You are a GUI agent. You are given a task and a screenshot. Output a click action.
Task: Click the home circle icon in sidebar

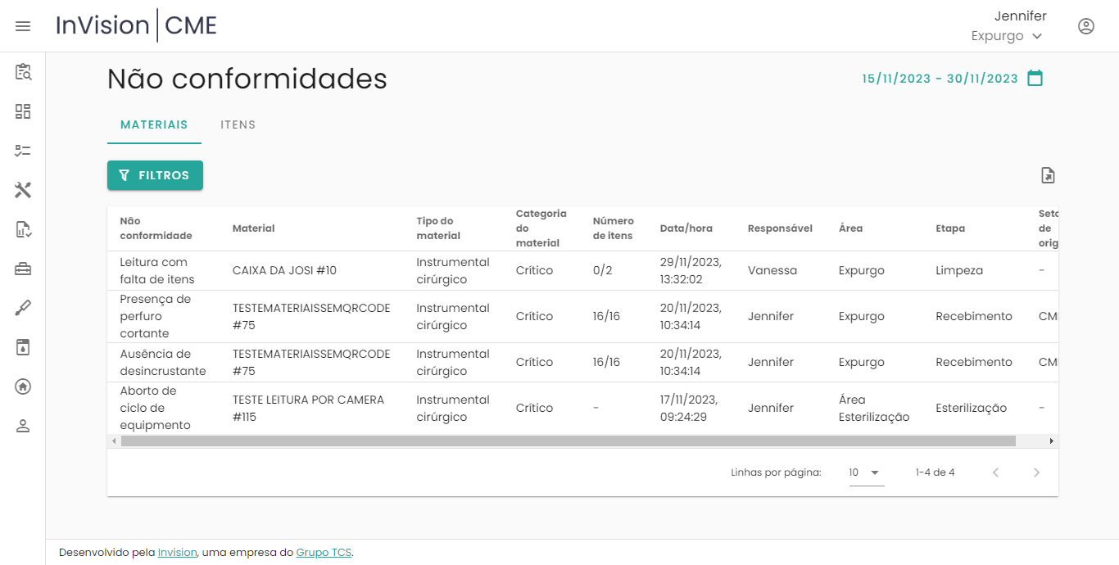click(x=23, y=386)
